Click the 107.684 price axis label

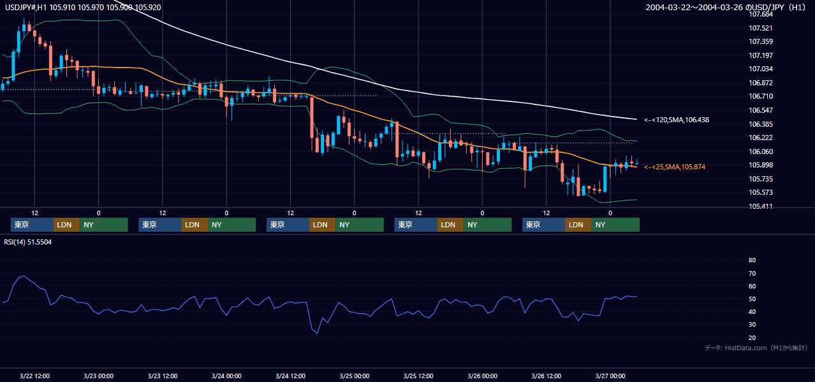[x=760, y=15]
